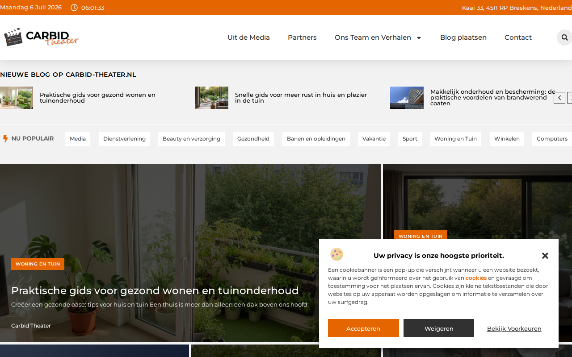
Task: Select the Media category tag
Action: pyautogui.click(x=78, y=139)
